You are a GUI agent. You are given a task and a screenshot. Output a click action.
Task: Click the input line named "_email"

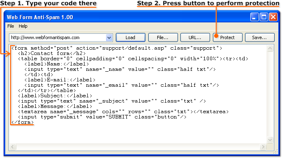pos(121,85)
